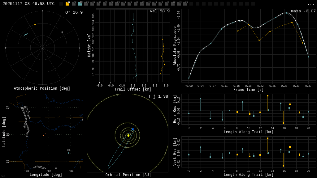
Task: Open the three-dots overflow menu
Action: coord(310,4)
